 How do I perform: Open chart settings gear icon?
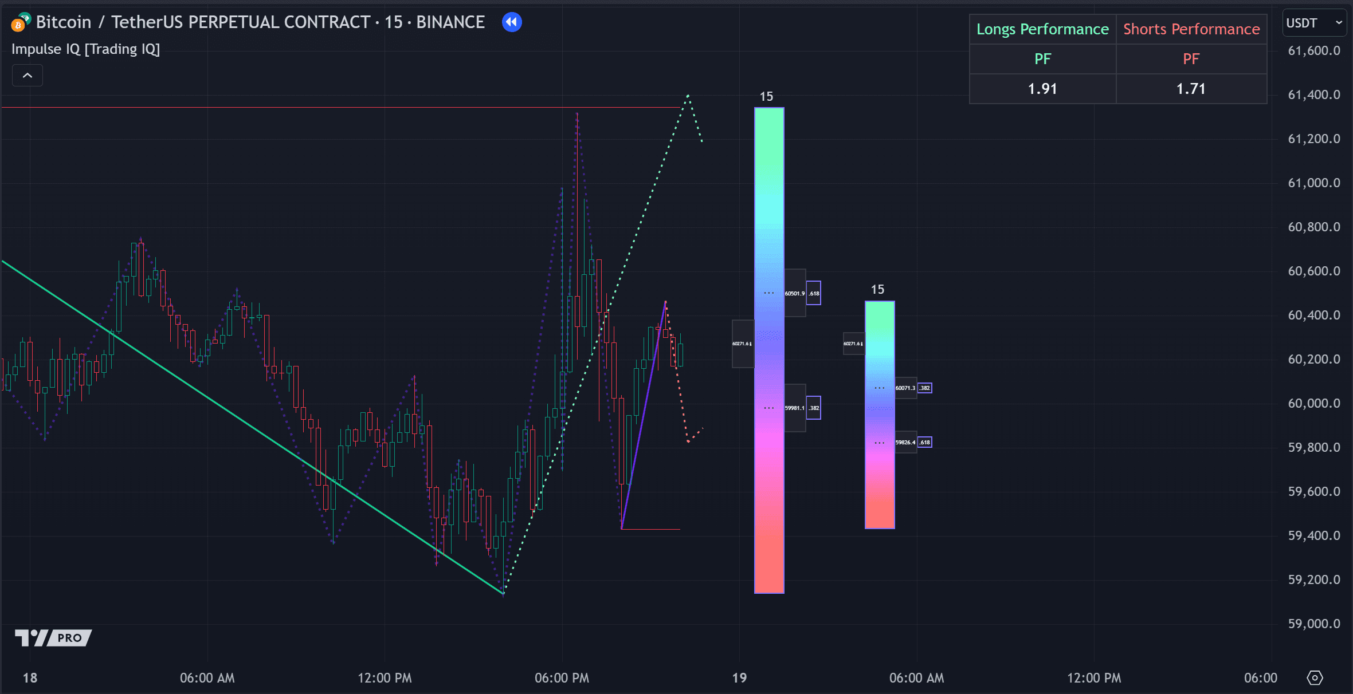(x=1315, y=678)
